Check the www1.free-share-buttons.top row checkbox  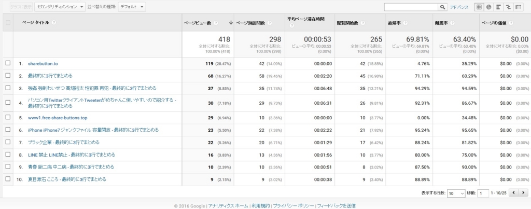(x=8, y=118)
